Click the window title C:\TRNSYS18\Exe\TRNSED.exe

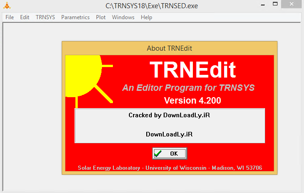click(152, 6)
